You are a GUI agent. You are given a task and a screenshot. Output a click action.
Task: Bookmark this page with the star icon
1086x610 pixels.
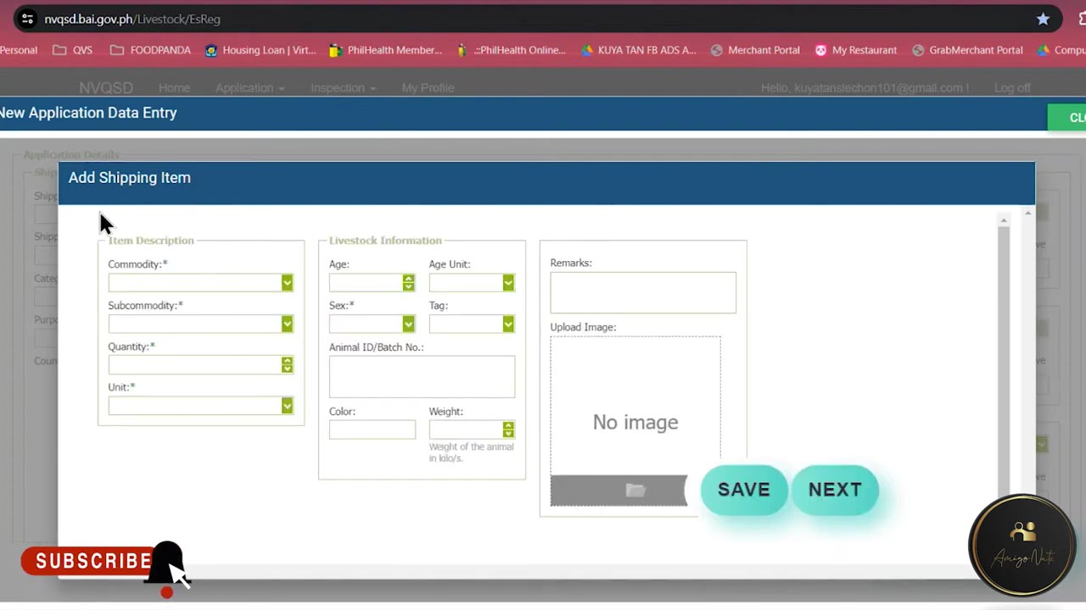tap(1043, 19)
